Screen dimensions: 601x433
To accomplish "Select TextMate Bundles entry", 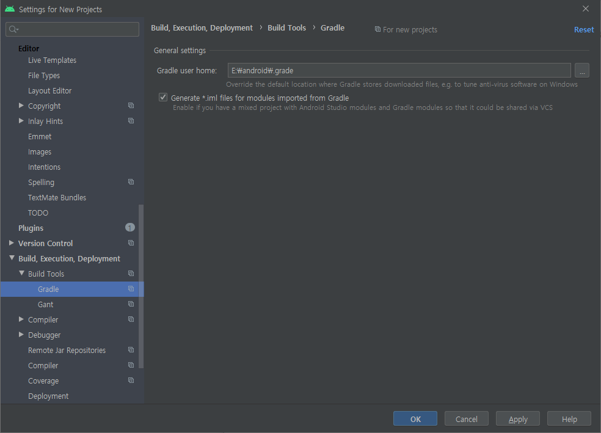I will pos(57,198).
